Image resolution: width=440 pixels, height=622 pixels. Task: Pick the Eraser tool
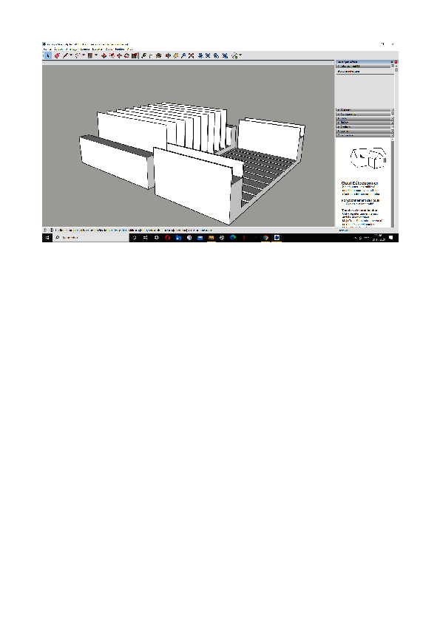tap(57, 55)
